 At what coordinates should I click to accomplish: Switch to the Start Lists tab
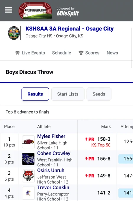[x=68, y=94]
